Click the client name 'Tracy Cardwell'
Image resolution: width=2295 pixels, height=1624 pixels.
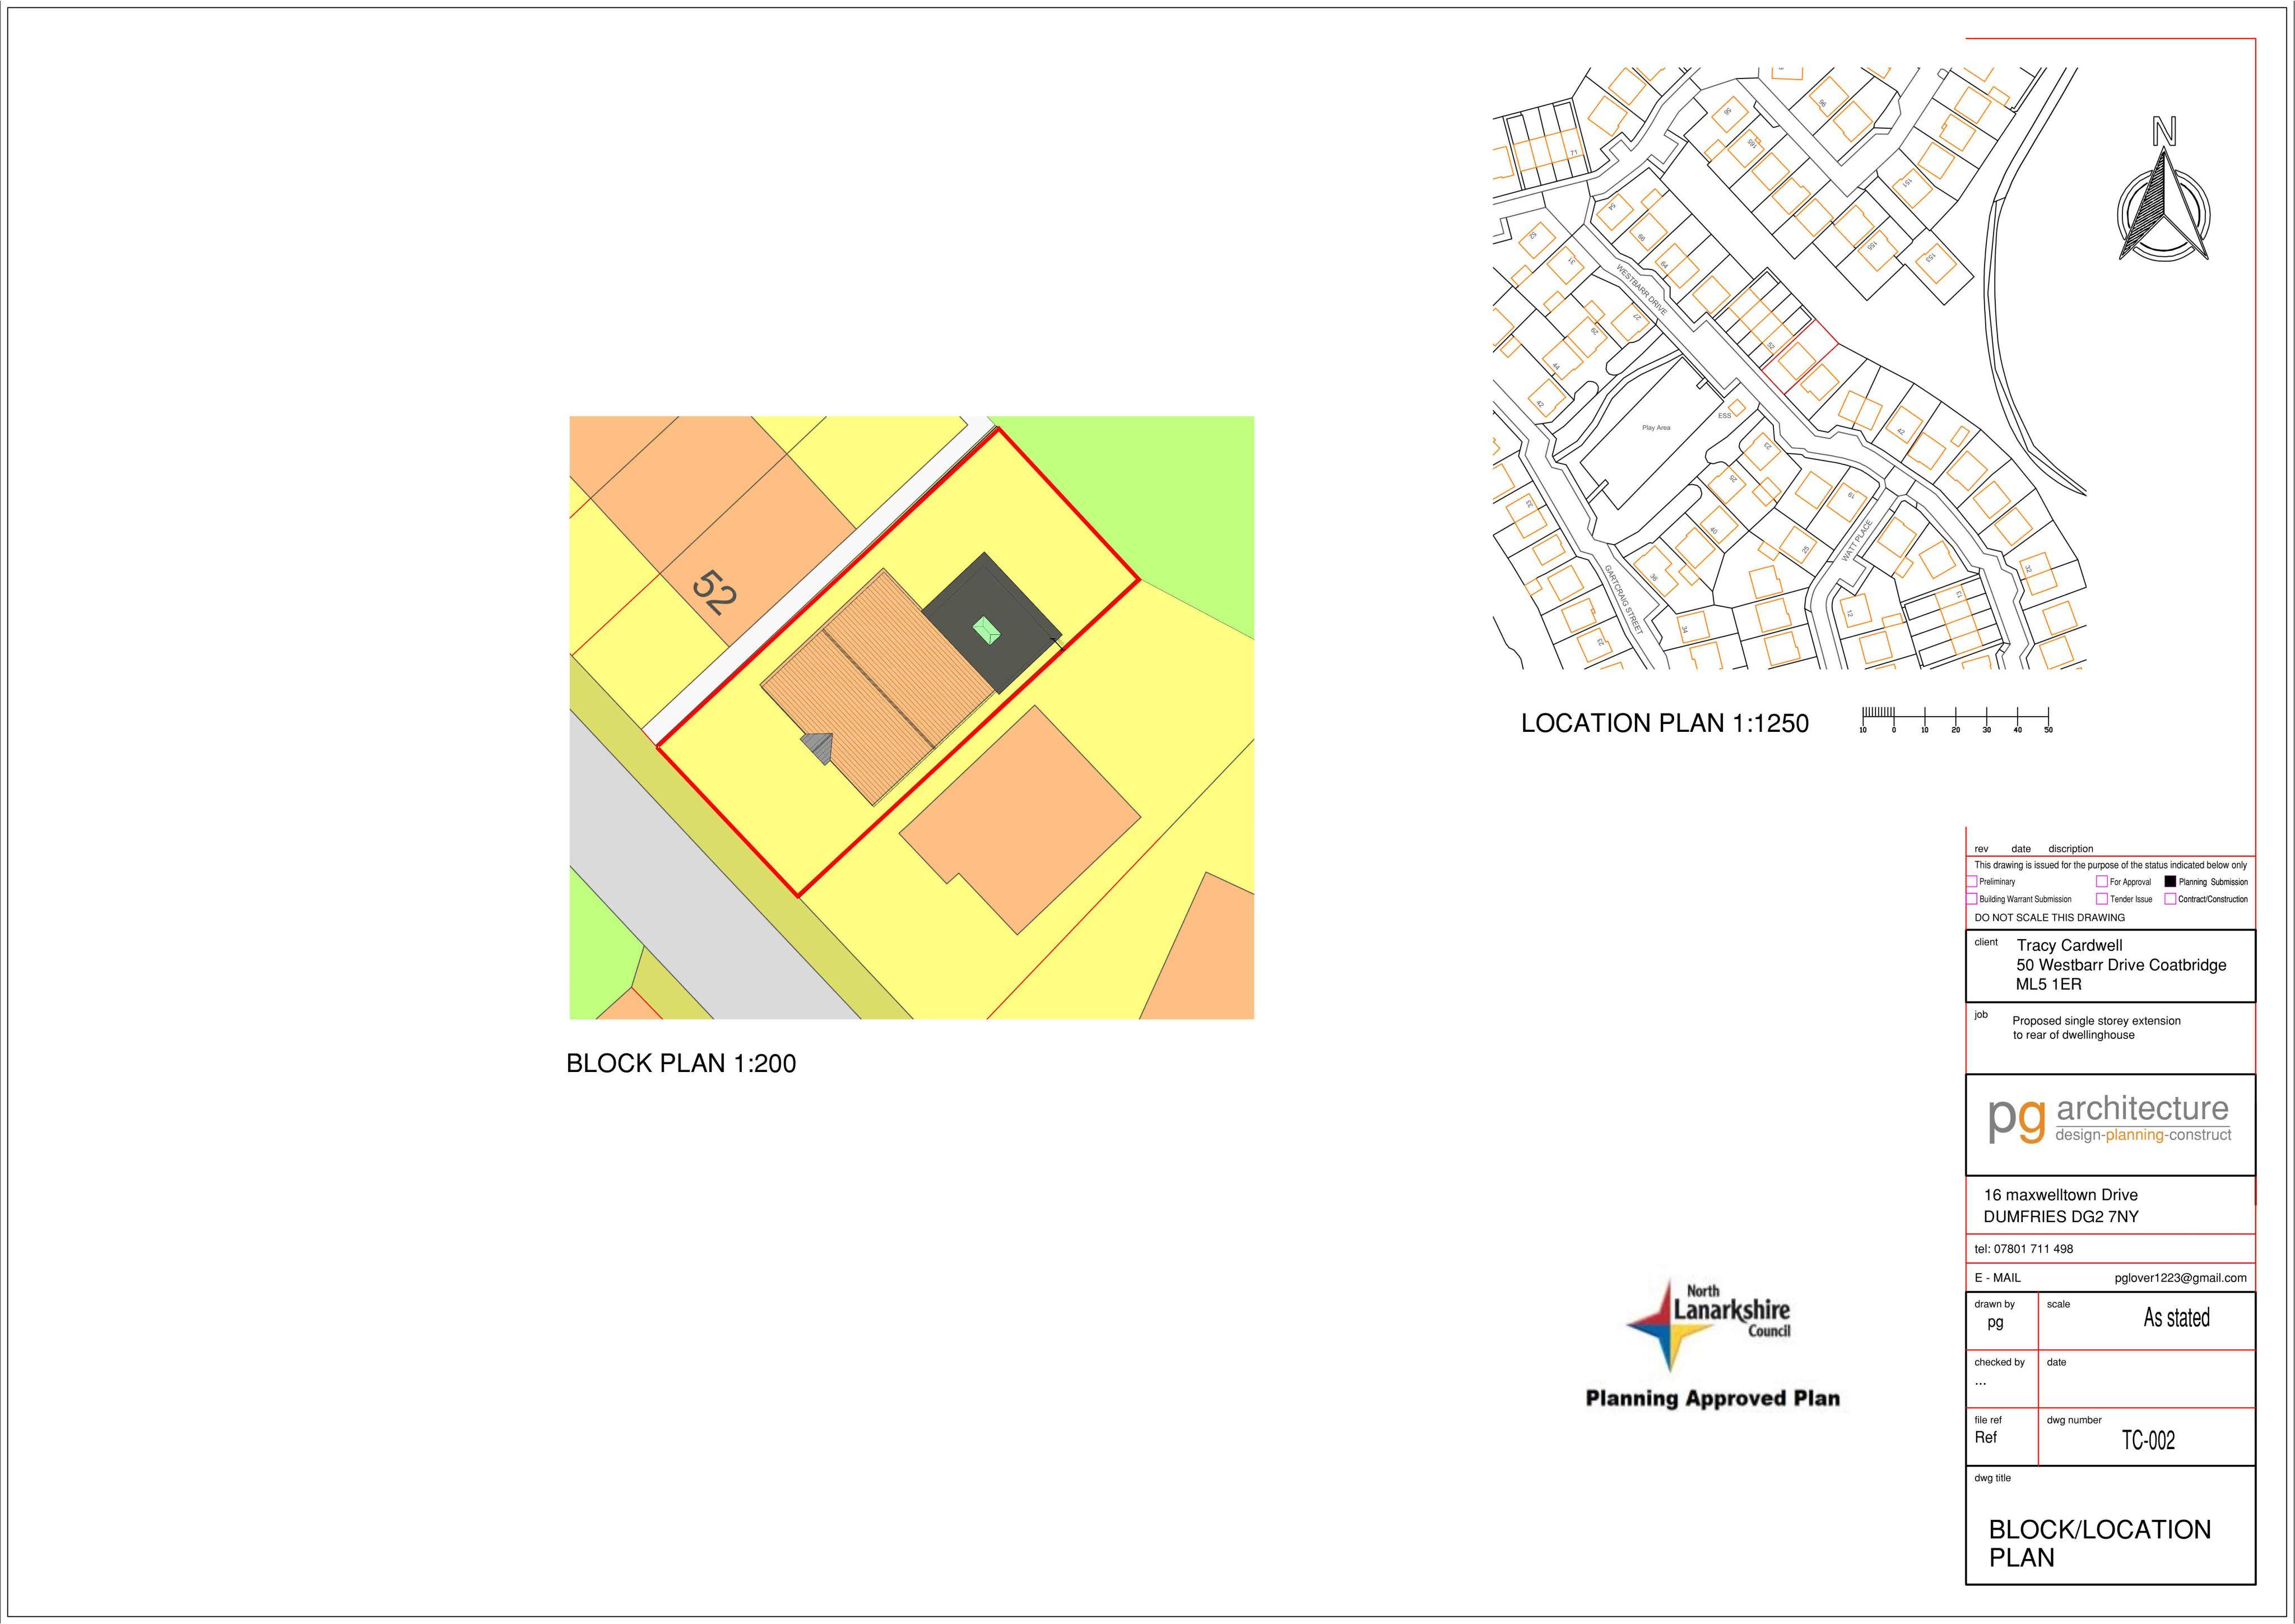[x=2069, y=945]
